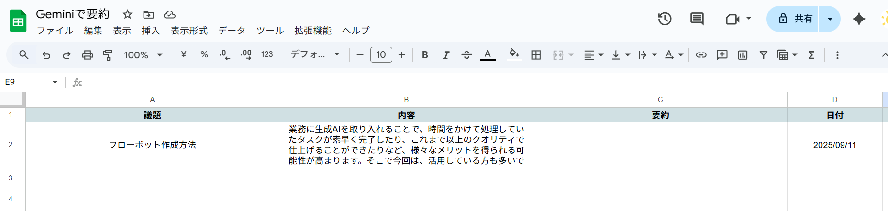Screen dimensions: 888x211
Task: Open vertical align dropdown
Action: [621, 55]
